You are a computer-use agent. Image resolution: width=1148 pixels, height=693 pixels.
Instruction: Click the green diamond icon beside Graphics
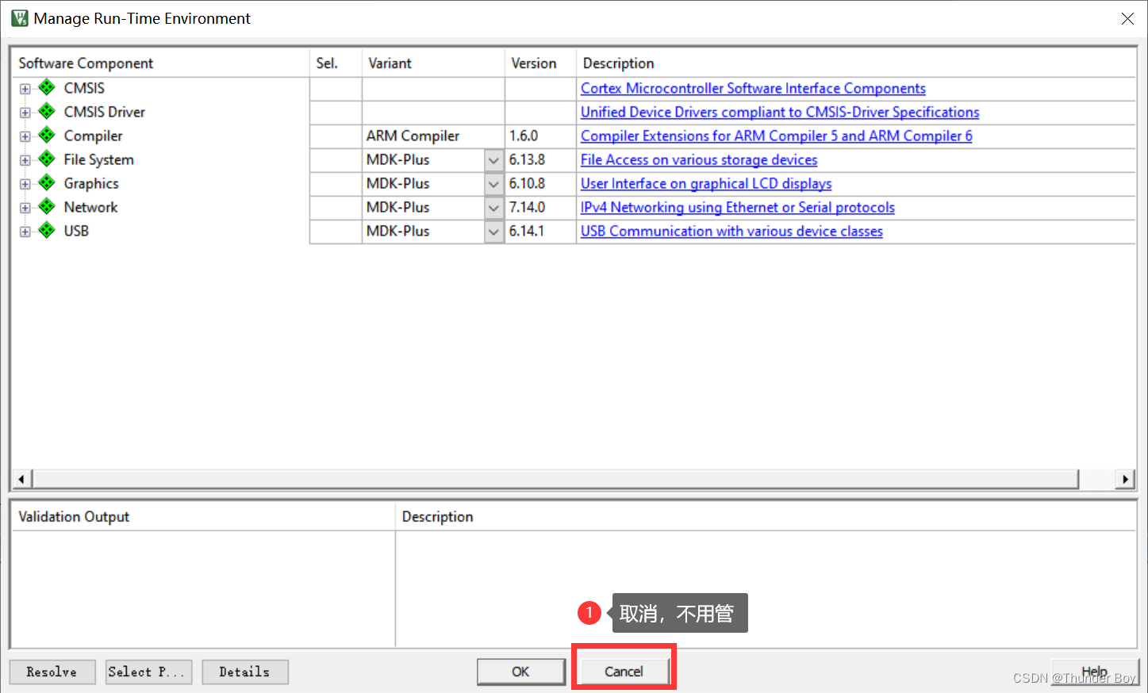(47, 182)
